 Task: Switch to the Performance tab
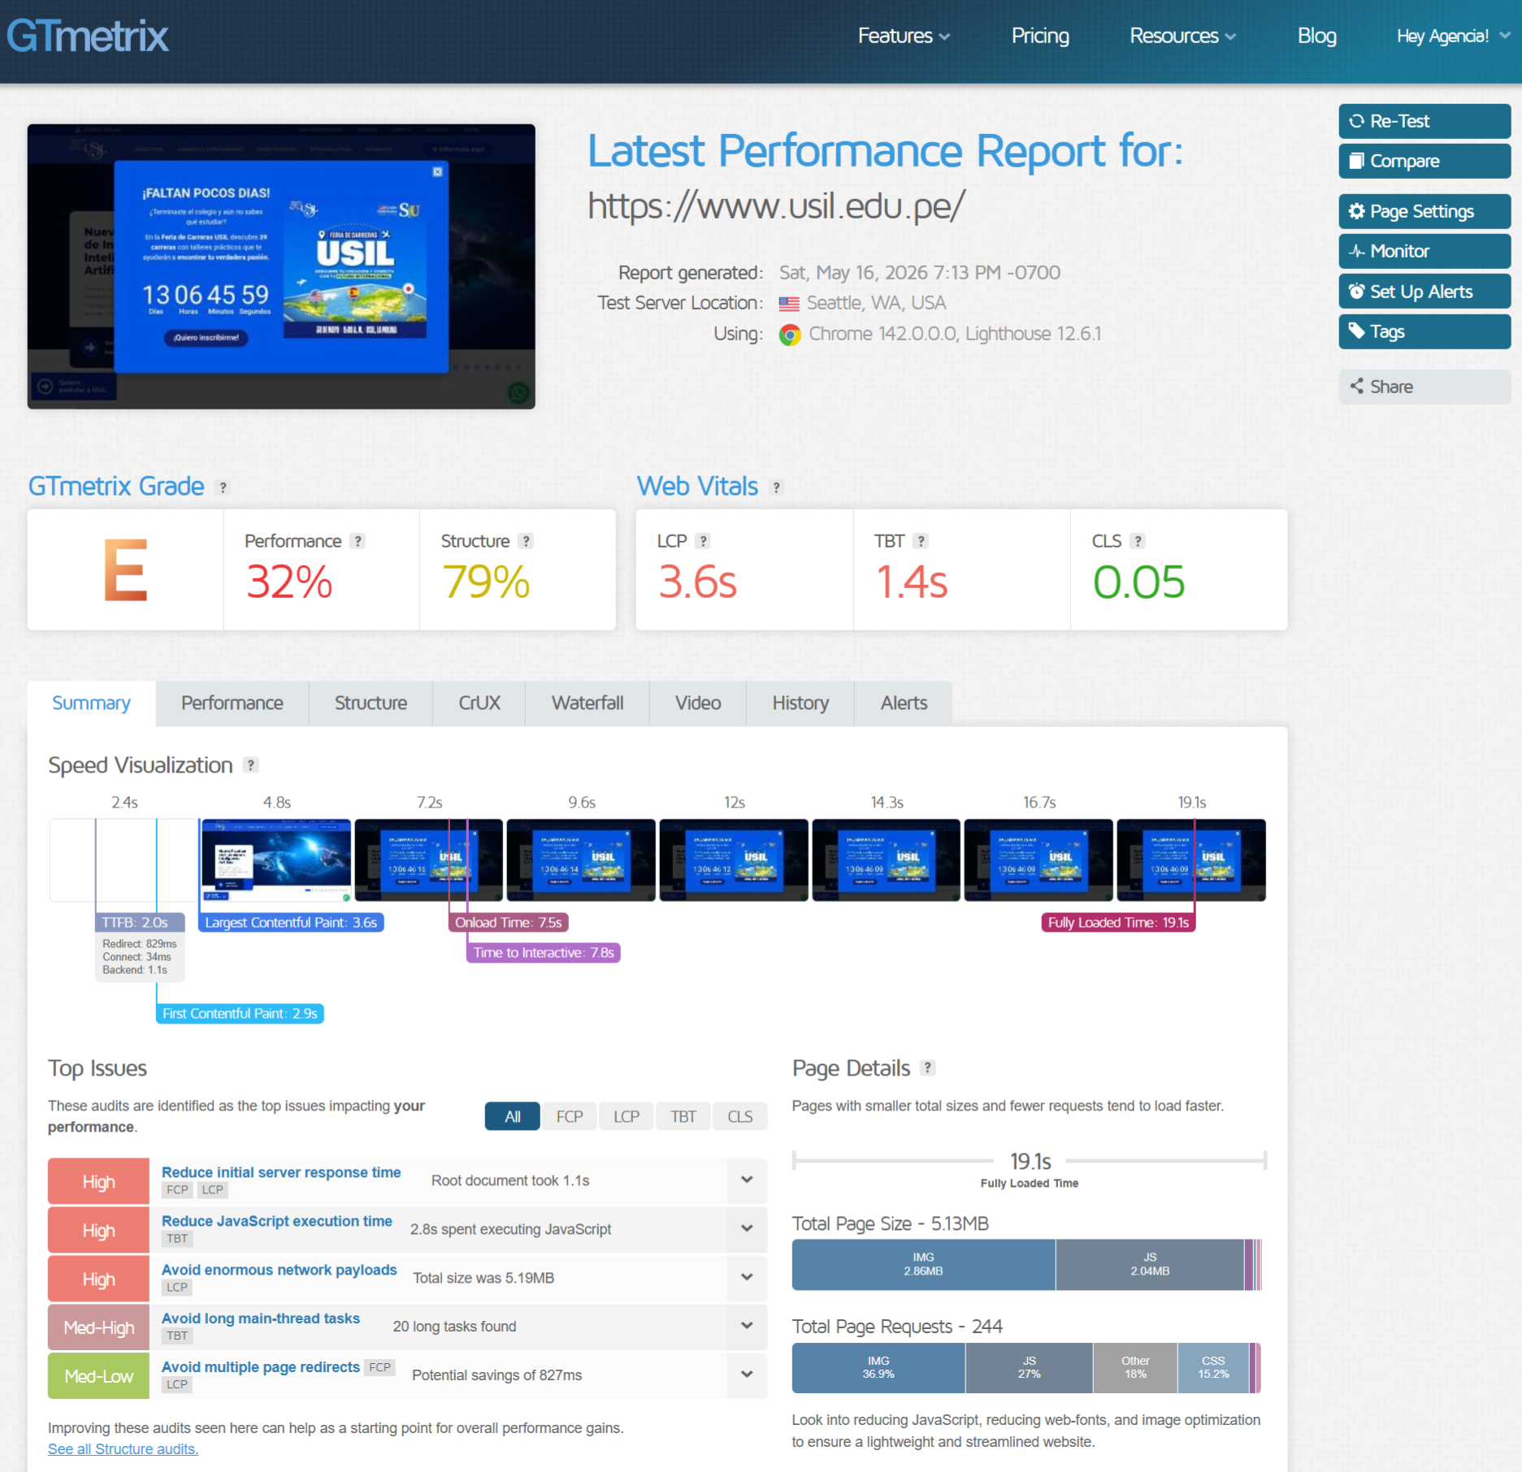pyautogui.click(x=232, y=704)
